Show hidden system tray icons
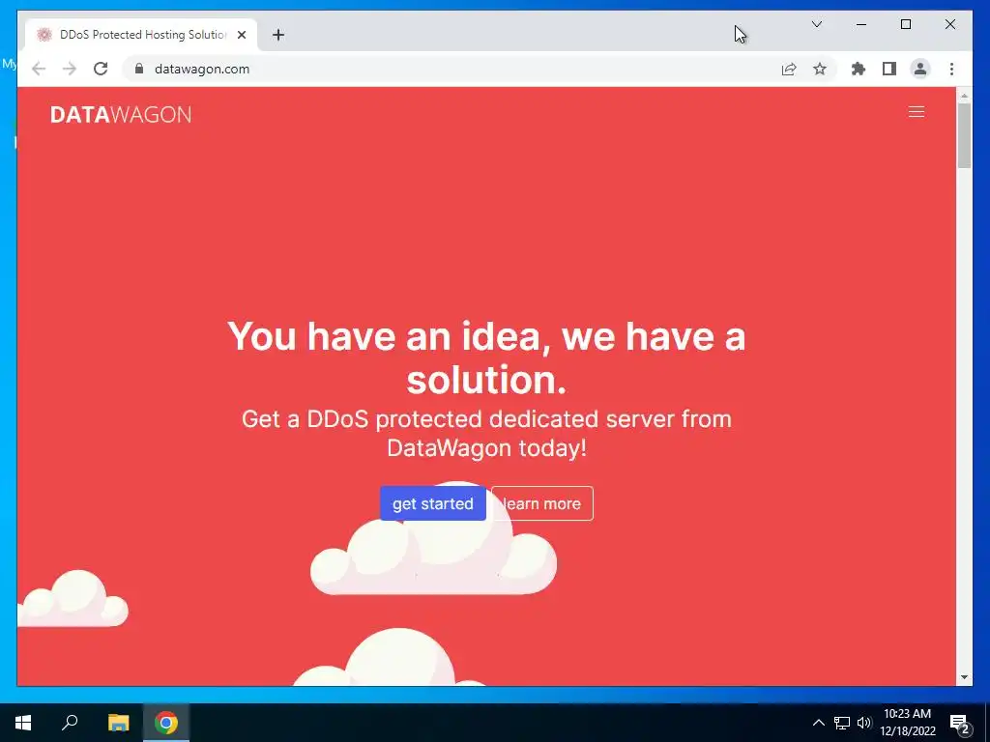The image size is (990, 742). pyautogui.click(x=818, y=723)
